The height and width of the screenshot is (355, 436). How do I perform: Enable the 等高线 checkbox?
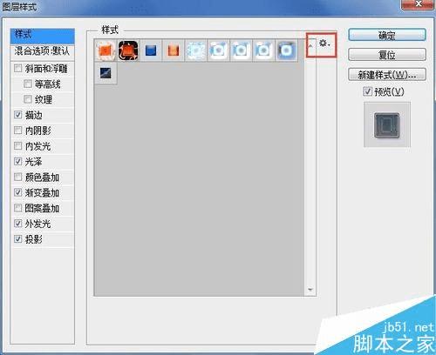28,84
